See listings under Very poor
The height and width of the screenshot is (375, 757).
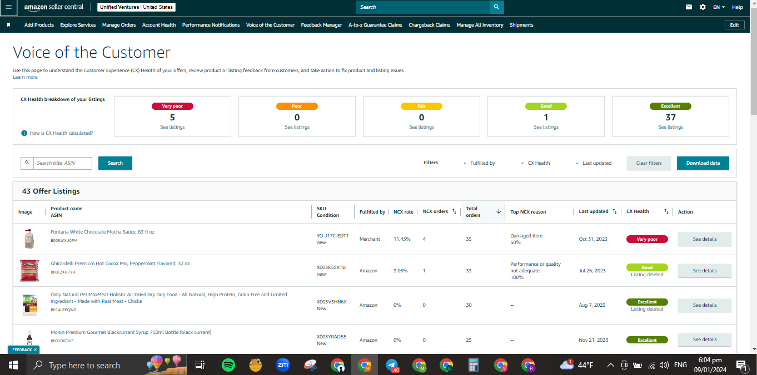[172, 127]
